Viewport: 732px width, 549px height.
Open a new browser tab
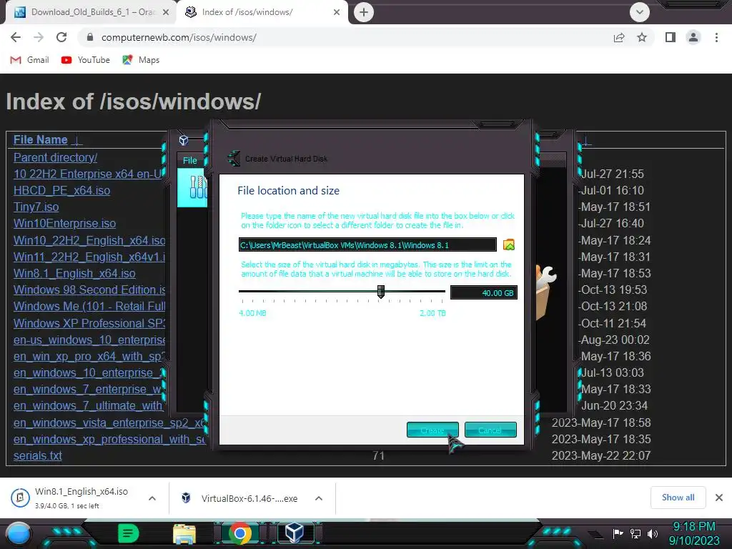[364, 12]
